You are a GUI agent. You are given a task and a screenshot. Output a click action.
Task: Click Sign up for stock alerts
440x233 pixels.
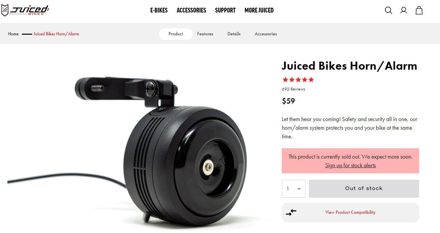coord(350,166)
